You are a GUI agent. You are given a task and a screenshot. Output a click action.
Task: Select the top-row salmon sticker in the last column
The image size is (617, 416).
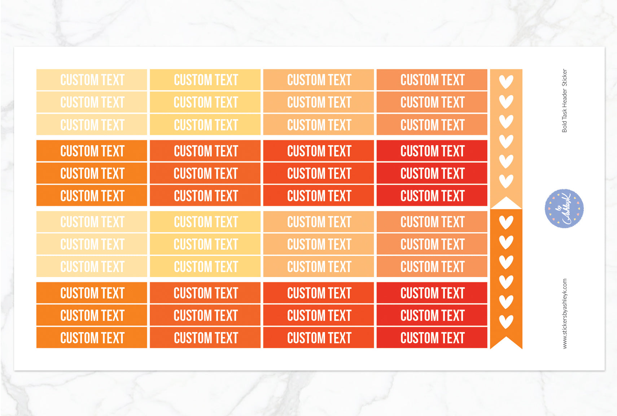[x=432, y=80]
